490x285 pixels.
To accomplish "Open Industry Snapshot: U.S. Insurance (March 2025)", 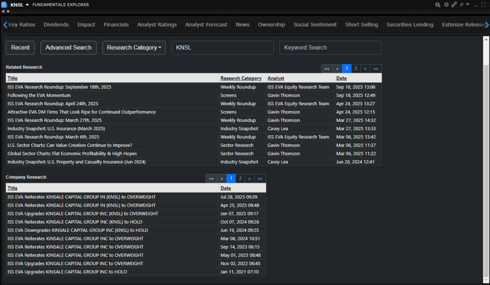I will pos(56,129).
